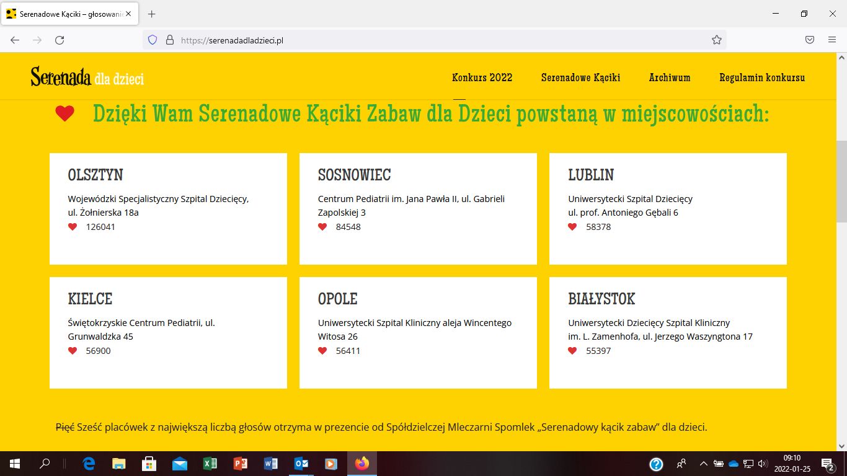The image size is (847, 476).
Task: Click the scrollbar down arrow
Action: tap(841, 446)
